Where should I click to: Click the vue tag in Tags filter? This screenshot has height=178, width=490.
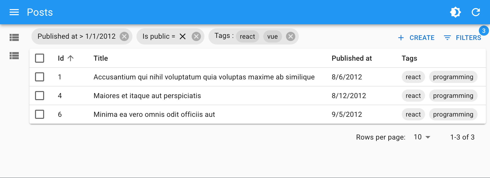(272, 36)
